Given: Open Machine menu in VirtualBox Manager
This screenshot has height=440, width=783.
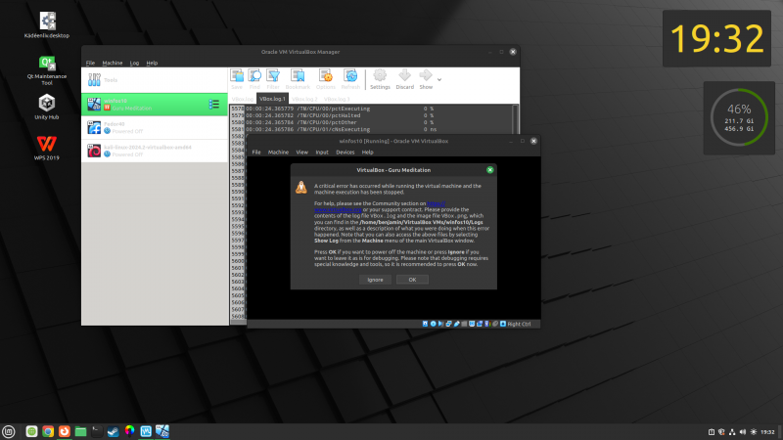Looking at the screenshot, I should tap(113, 63).
